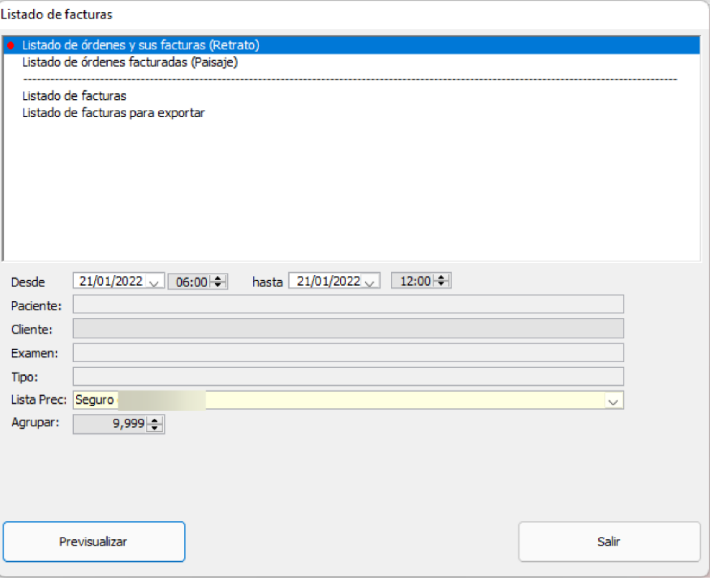Open the Desde date picker dropdown
Viewport: 710px width, 578px height.
point(154,282)
